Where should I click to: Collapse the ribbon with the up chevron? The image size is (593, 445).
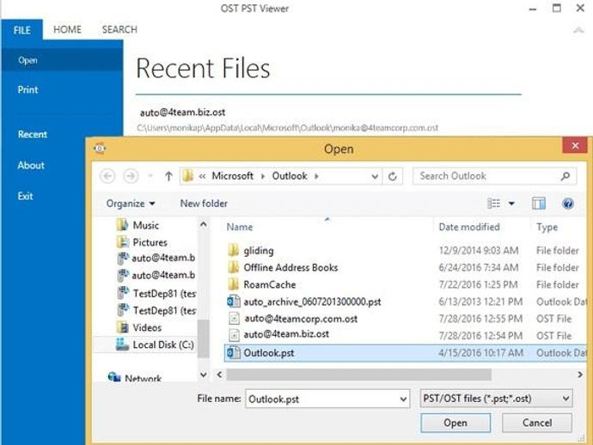(x=578, y=30)
